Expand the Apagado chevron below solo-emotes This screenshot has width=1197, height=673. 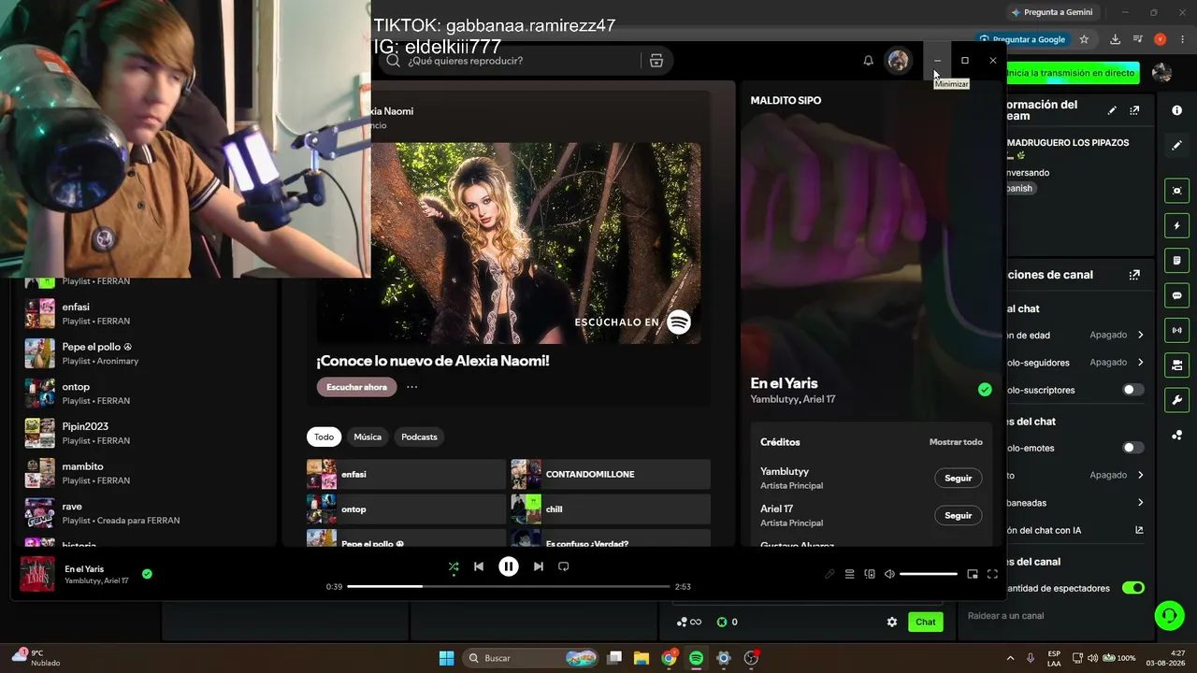(1141, 475)
